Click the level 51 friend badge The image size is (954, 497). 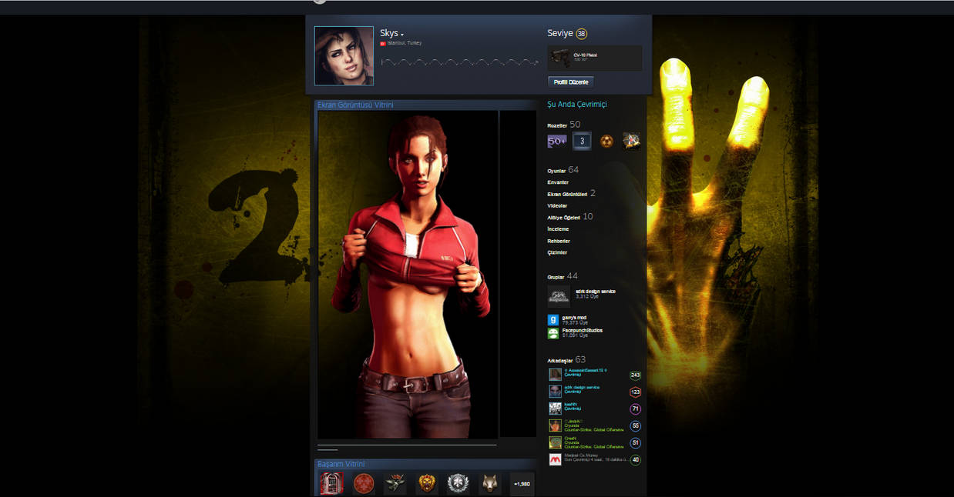point(635,443)
